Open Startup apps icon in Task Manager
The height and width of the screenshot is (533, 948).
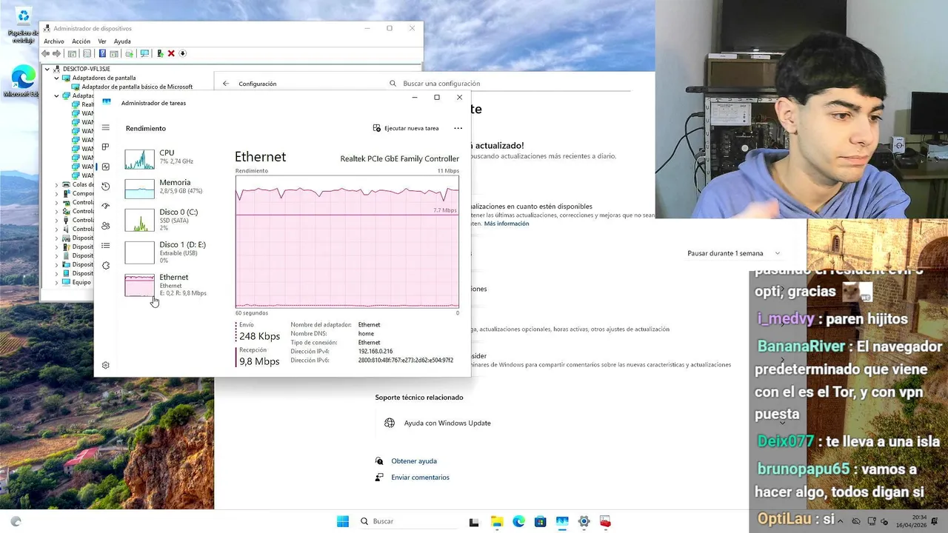[106, 207]
